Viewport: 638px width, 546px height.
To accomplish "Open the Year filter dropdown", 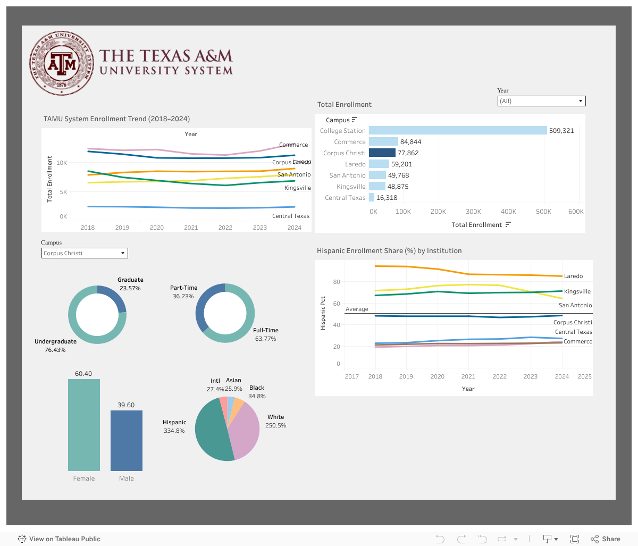I will [581, 100].
